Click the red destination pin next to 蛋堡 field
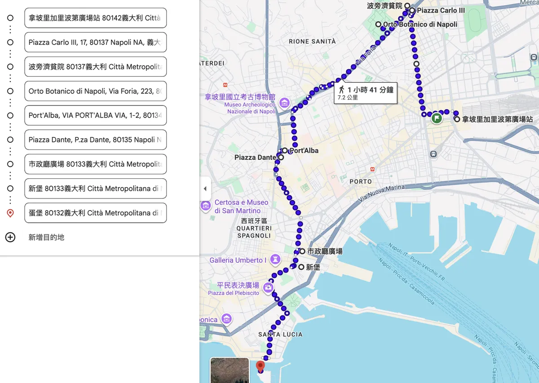539x383 pixels. pos(10,213)
